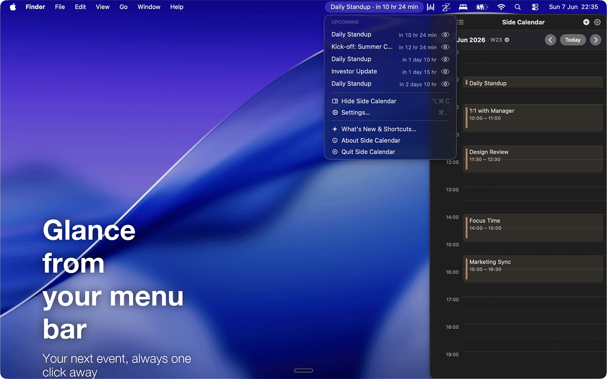This screenshot has height=379, width=607.
Task: Toggle eye icon for Investor Update
Action: point(445,71)
